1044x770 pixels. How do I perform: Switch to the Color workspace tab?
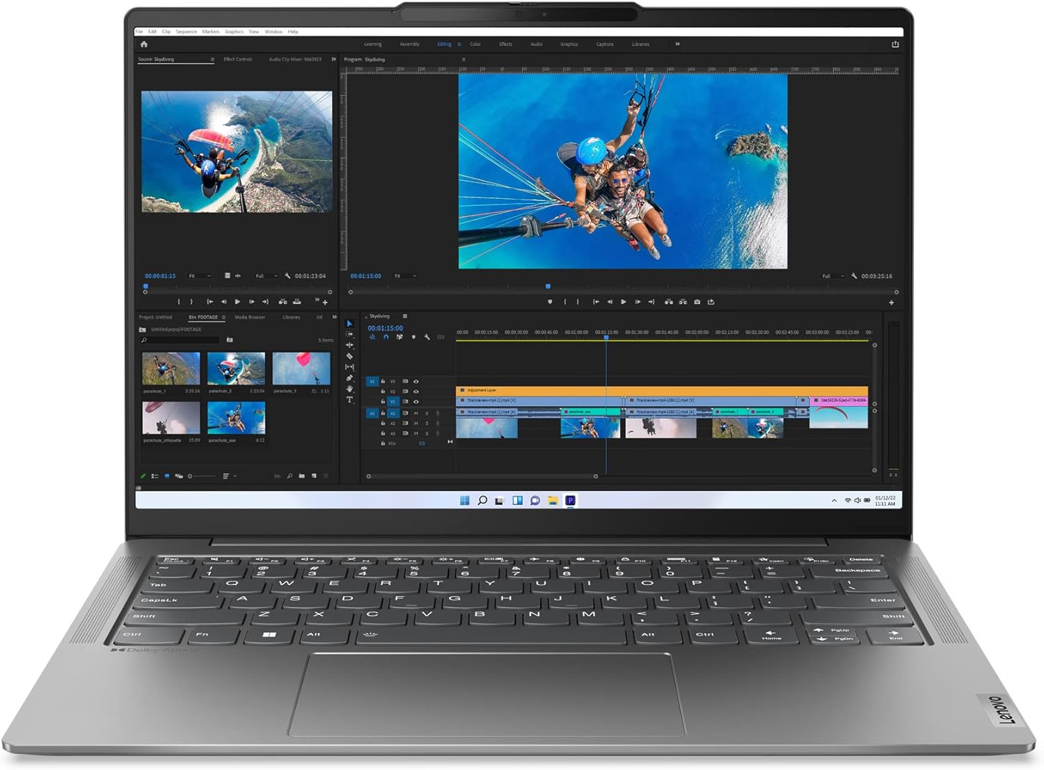475,44
